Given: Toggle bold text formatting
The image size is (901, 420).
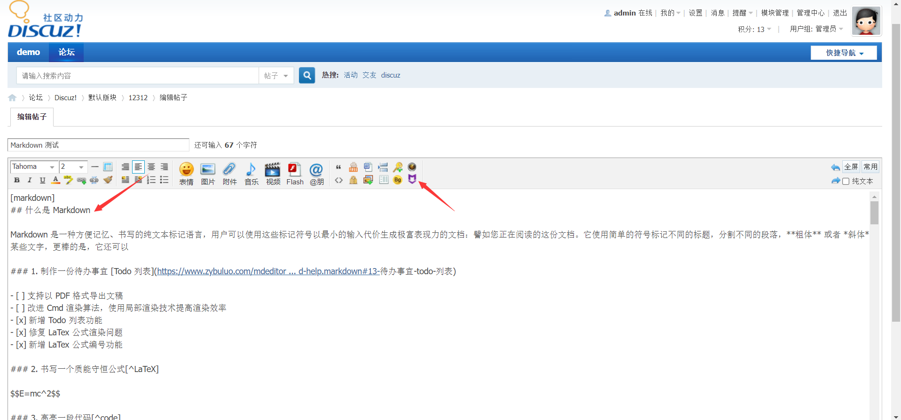Looking at the screenshot, I should tap(17, 180).
